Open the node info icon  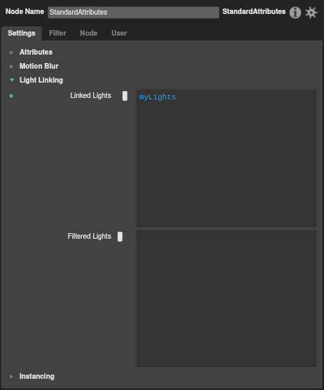(295, 13)
